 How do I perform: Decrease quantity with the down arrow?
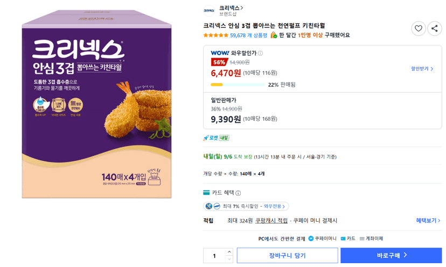tap(229, 259)
